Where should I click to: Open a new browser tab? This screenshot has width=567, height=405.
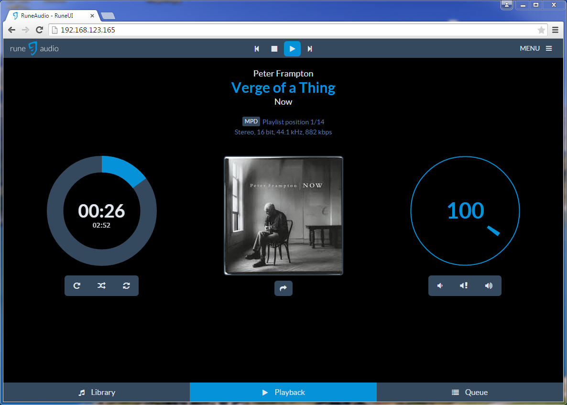point(108,16)
